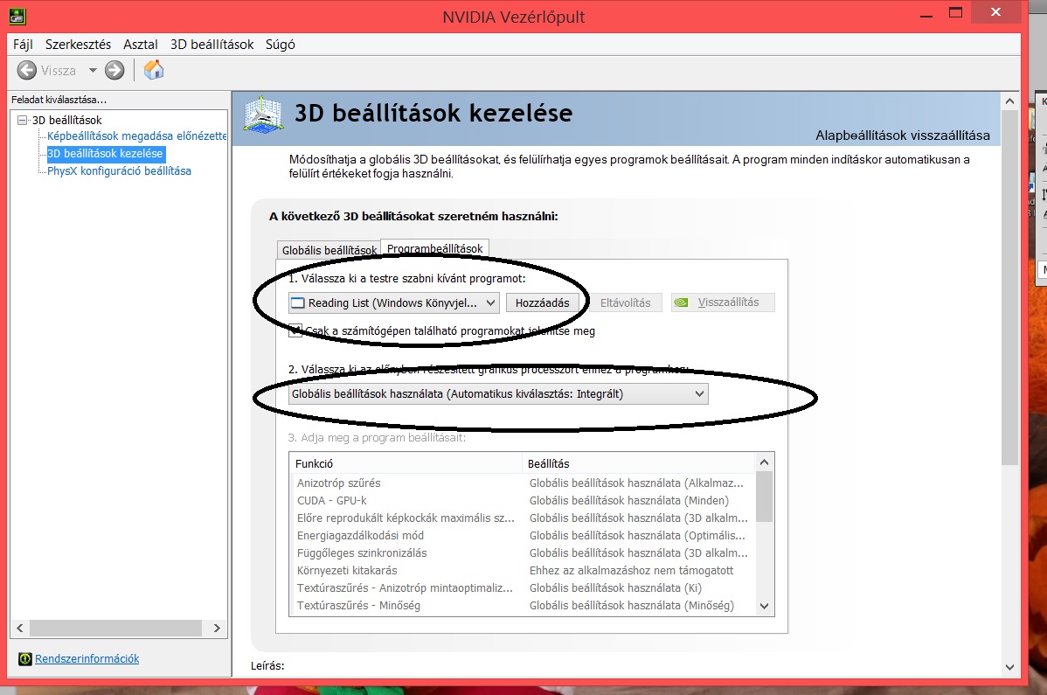1047x695 pixels.
Task: Open the Home icon in the toolbar
Action: click(154, 69)
